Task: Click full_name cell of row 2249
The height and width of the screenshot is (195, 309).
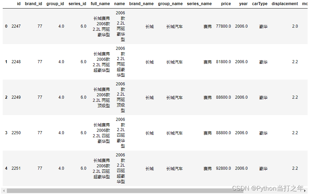Action: tap(101, 98)
